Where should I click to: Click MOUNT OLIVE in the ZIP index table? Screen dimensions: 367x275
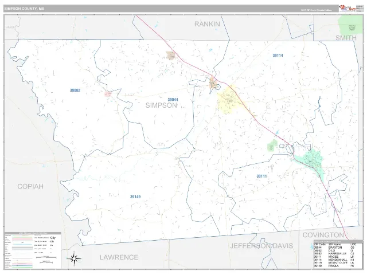point(338,263)
